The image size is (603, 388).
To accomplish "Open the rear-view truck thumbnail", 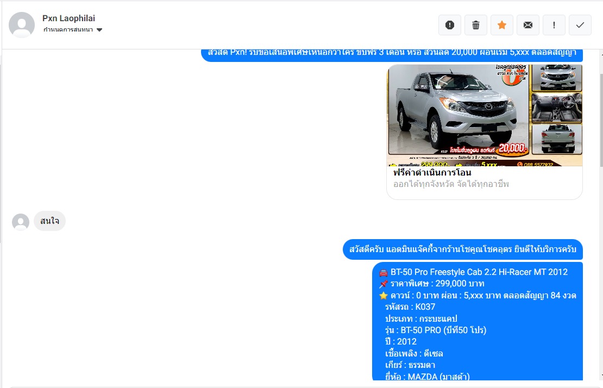I will pos(557,139).
